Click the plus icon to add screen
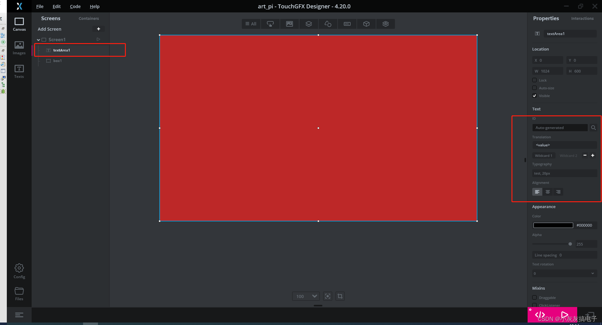The width and height of the screenshot is (602, 325). 99,29
